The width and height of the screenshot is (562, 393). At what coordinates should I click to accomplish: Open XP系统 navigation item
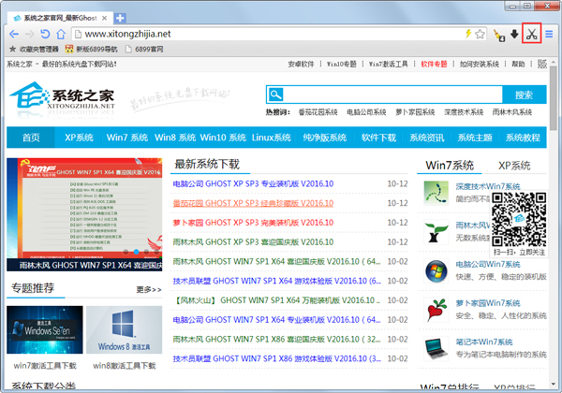(x=79, y=138)
